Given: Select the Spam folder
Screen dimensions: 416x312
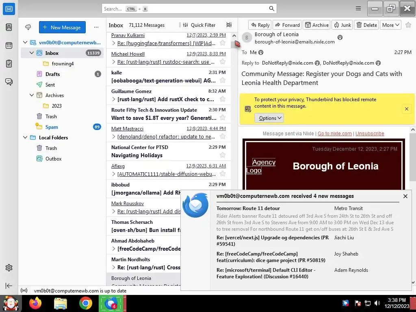Looking at the screenshot, I should pyautogui.click(x=62, y=127).
